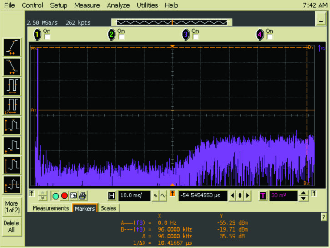The height and width of the screenshot is (248, 330).
Task: Click the f3 function indicator at graph right
Action: [322, 48]
